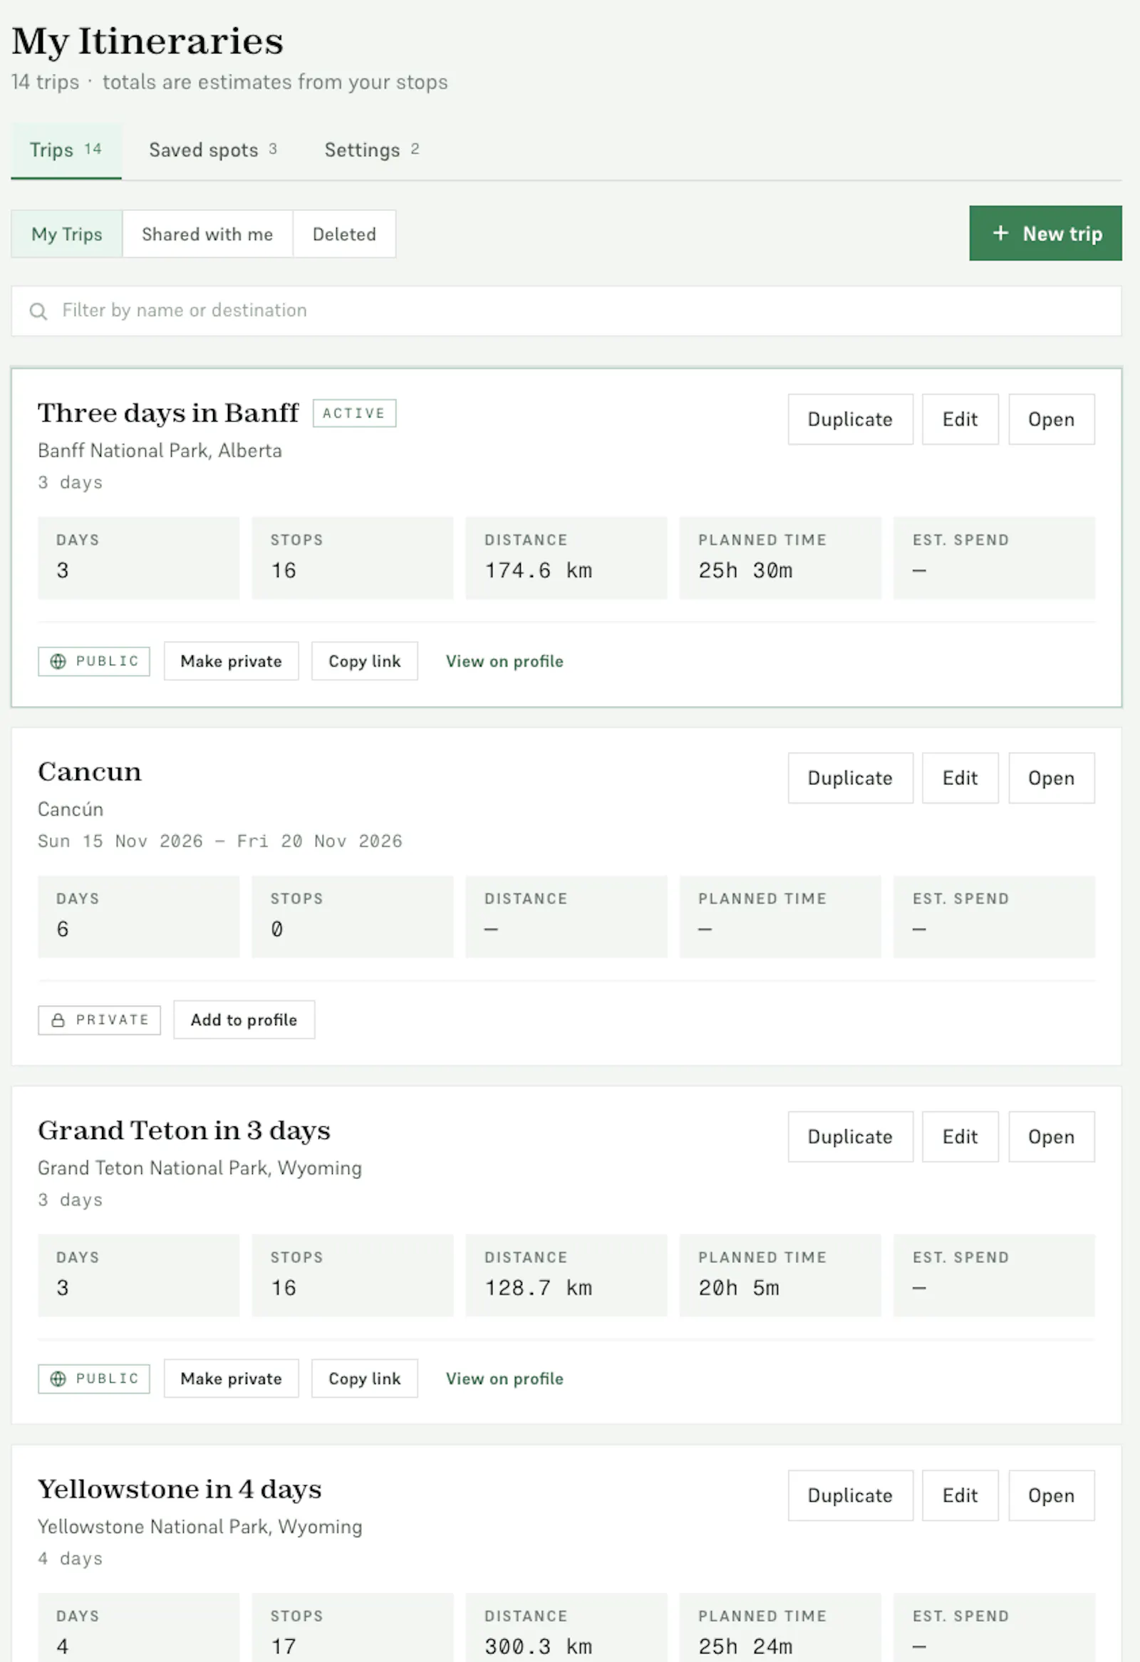This screenshot has width=1140, height=1662.
Task: Click the My Itineraries heading
Action: pyautogui.click(x=147, y=41)
